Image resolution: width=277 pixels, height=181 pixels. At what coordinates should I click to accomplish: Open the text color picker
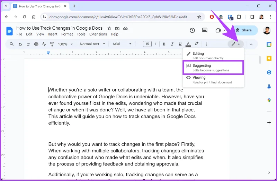point(188,44)
